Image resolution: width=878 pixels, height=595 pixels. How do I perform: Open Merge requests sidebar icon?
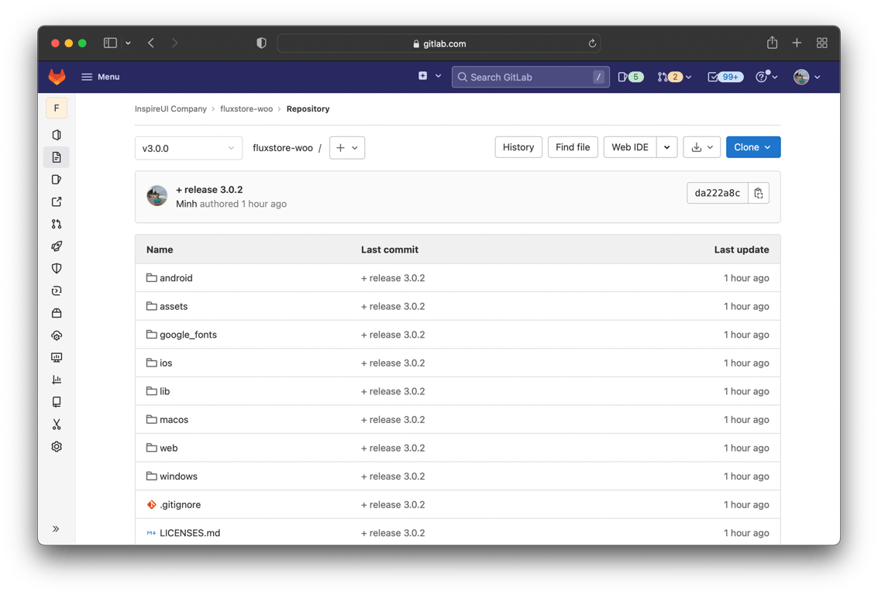tap(57, 224)
